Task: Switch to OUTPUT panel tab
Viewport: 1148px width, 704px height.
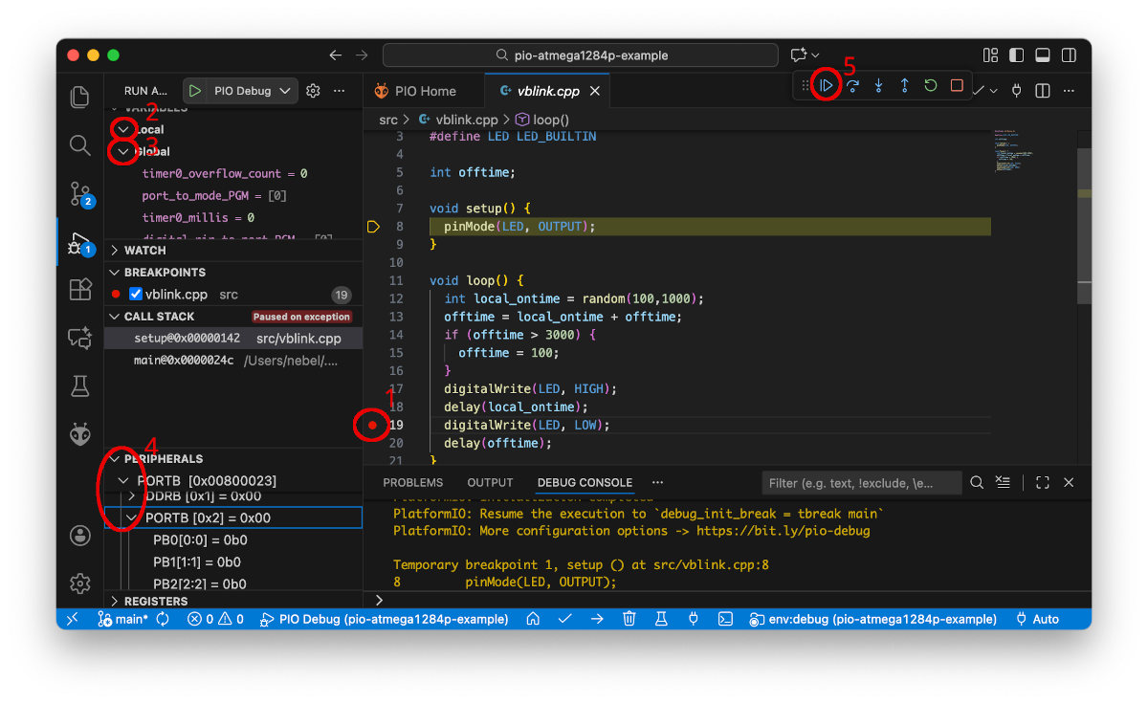Action: [x=490, y=482]
